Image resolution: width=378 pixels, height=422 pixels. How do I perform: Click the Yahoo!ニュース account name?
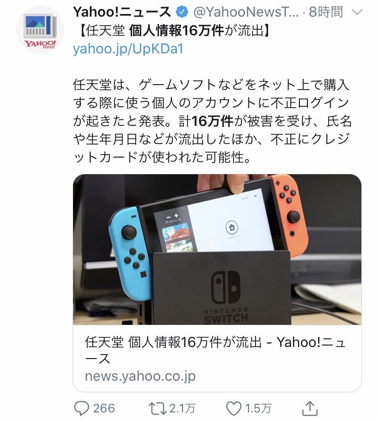click(x=122, y=12)
